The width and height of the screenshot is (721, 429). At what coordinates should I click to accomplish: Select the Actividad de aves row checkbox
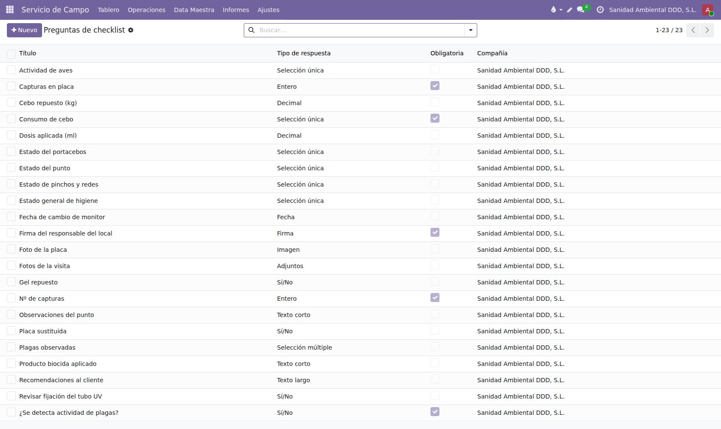point(12,70)
